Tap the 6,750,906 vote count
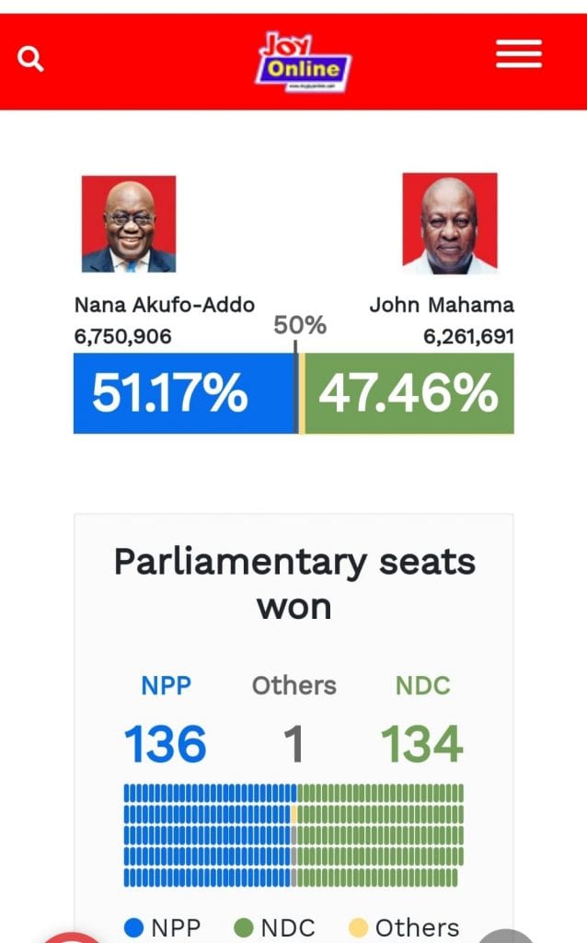 point(122,336)
